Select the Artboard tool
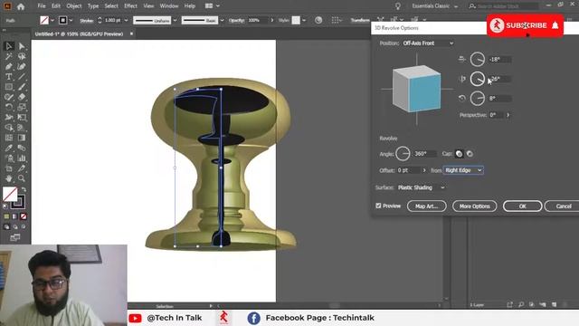 (9, 168)
